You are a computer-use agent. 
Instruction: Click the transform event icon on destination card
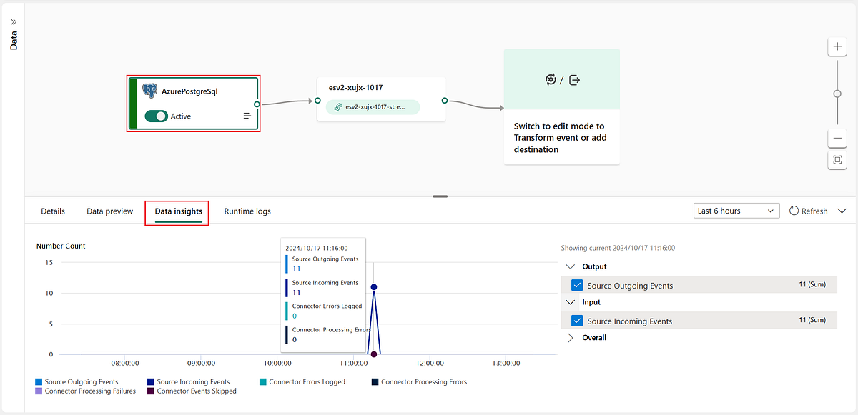coord(551,80)
